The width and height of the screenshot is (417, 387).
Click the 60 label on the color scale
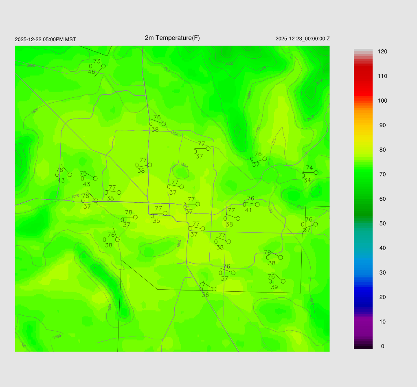[x=382, y=199]
